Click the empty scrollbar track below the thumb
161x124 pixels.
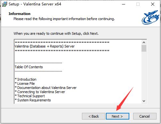click(x=144, y=75)
